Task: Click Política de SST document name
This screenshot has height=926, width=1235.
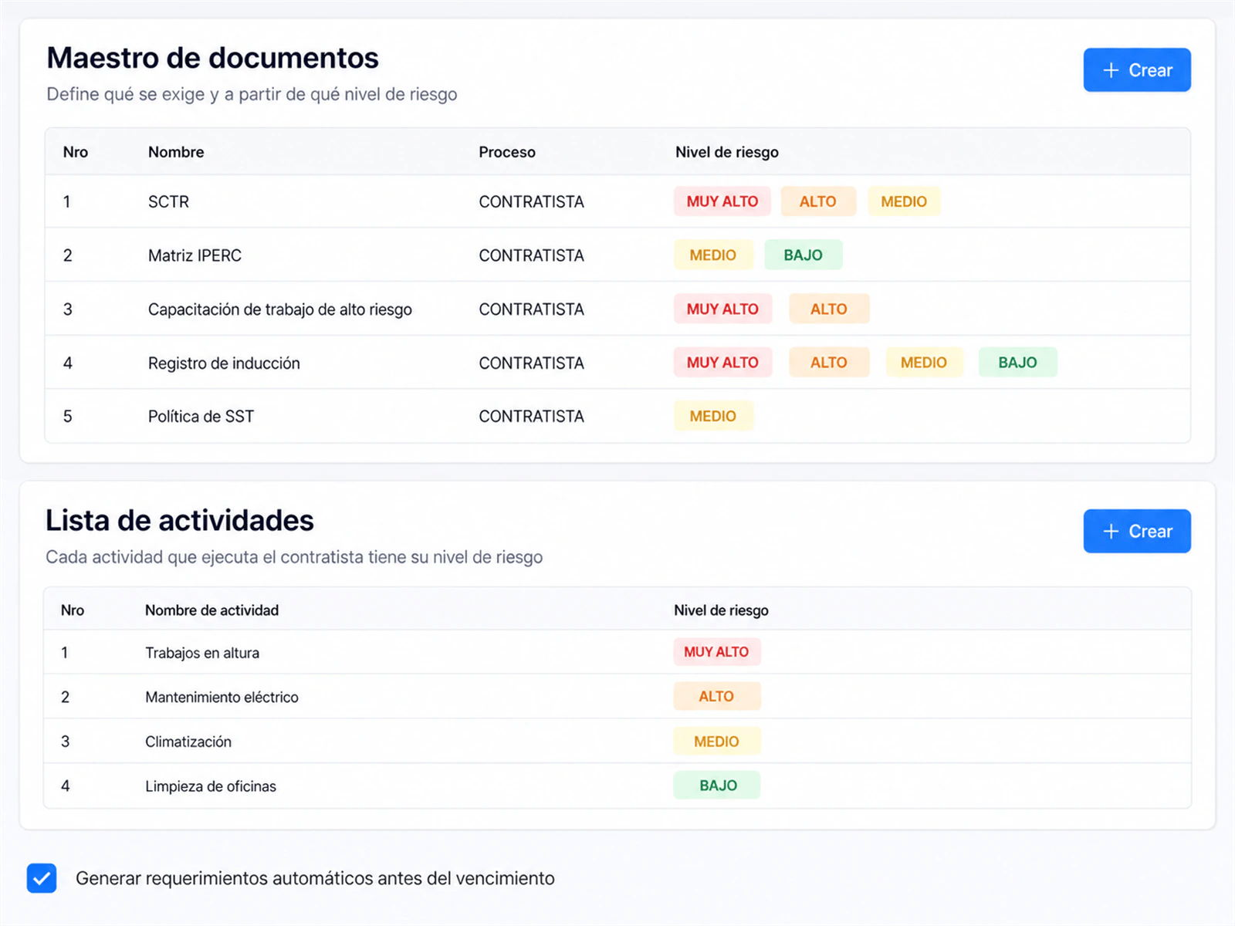Action: (201, 417)
